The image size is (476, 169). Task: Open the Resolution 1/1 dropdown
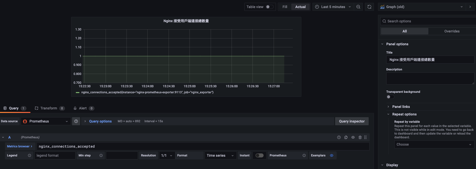[x=167, y=155]
